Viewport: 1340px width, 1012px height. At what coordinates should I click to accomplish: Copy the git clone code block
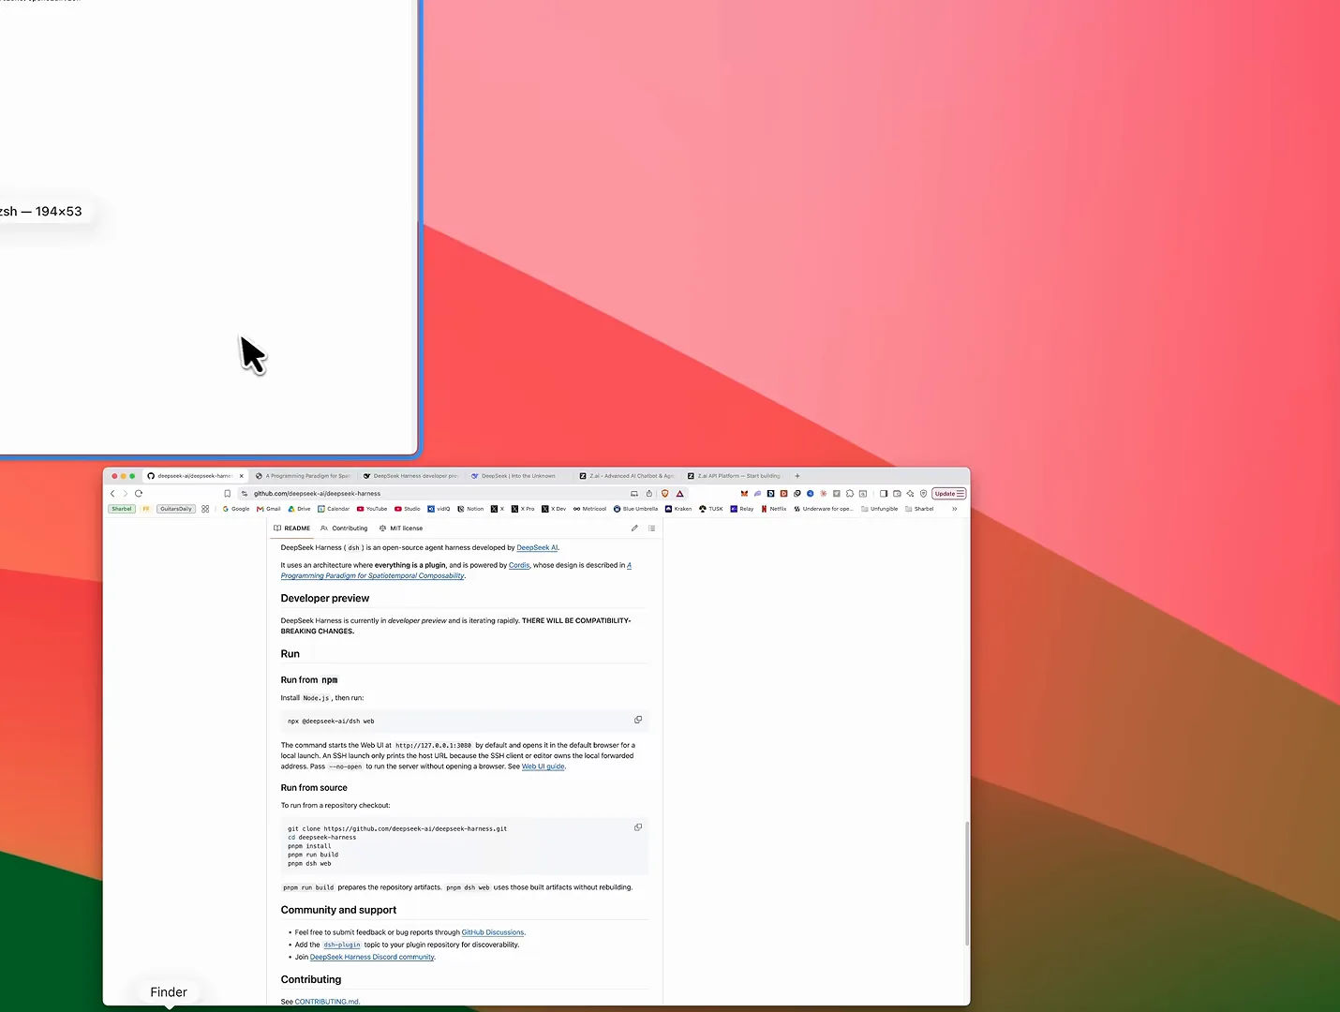[638, 827]
